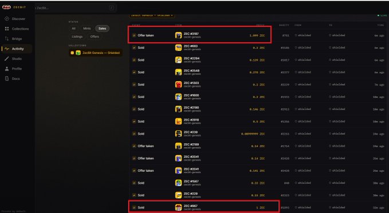Click the 0.08999999 ZEC price value
Image resolution: width=389 pixels, height=213 pixels.
point(253,134)
